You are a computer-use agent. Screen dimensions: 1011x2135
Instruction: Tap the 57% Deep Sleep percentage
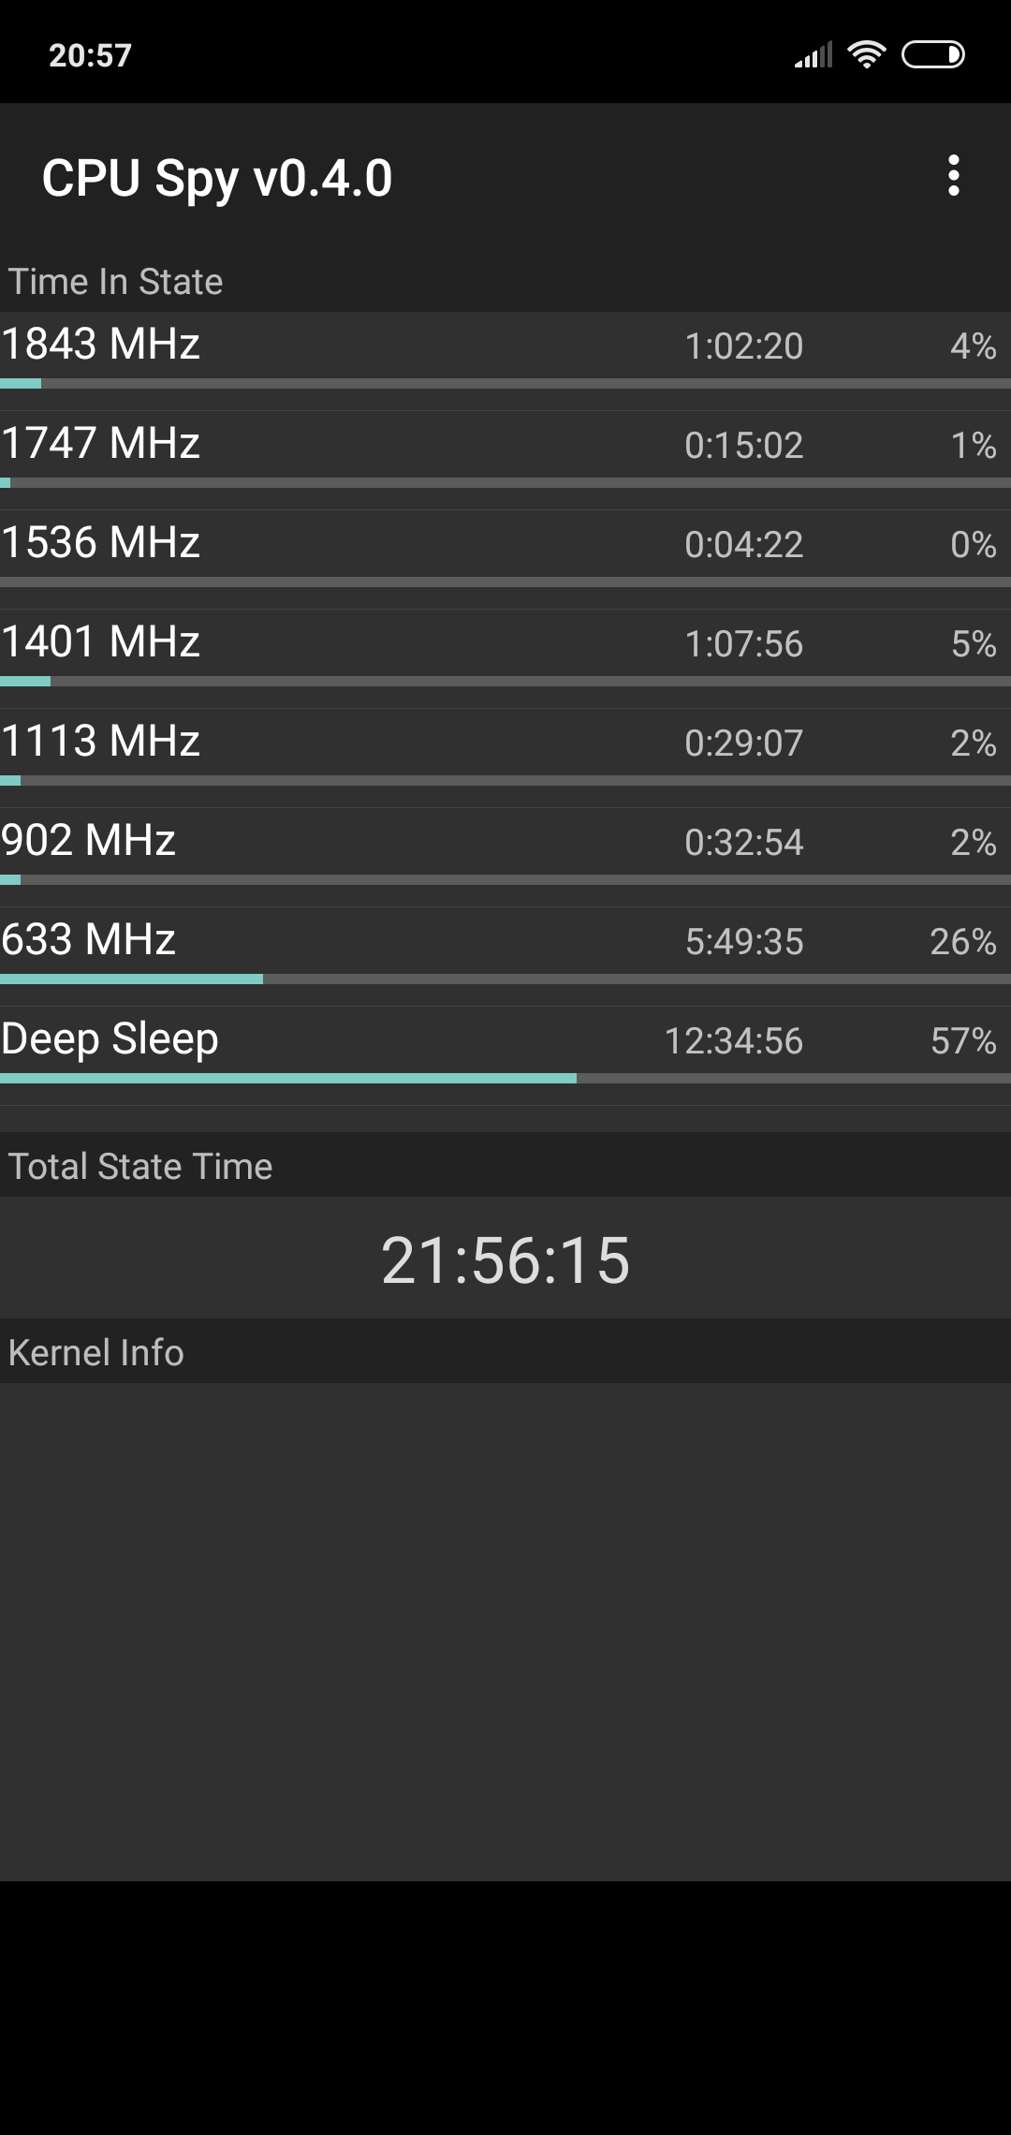pos(963,1041)
